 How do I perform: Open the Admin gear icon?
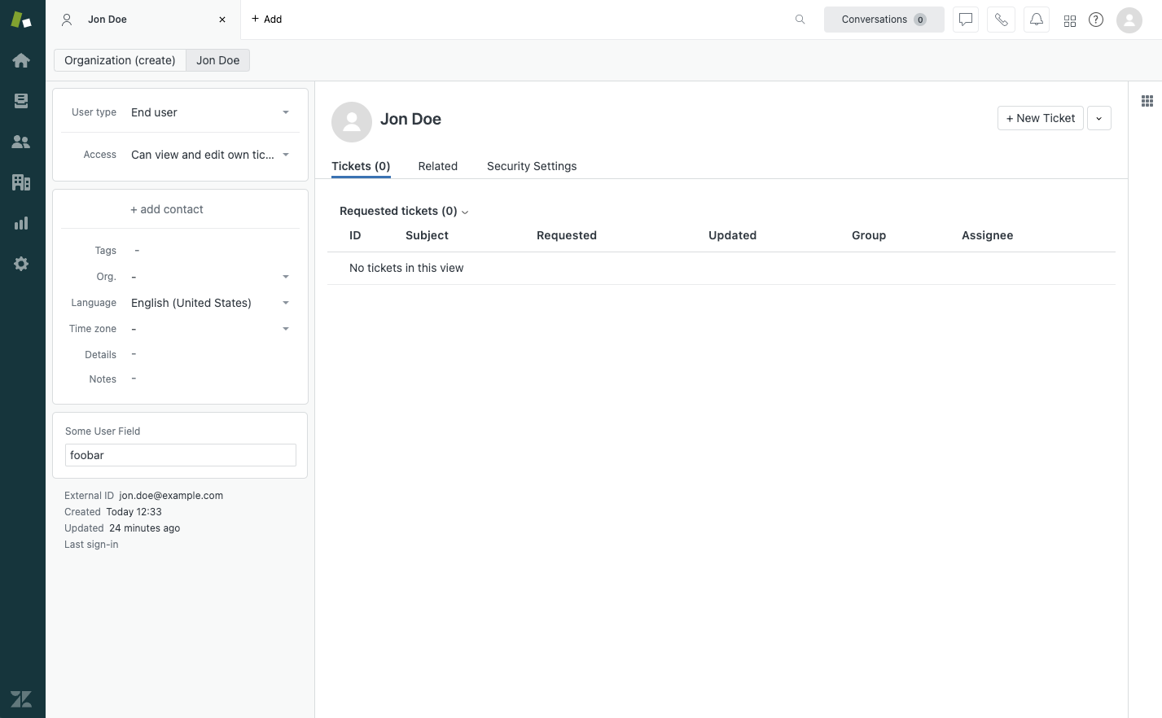pos(21,264)
